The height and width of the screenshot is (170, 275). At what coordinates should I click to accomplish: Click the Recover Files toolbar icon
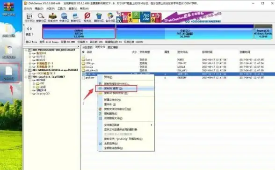click(x=52, y=17)
